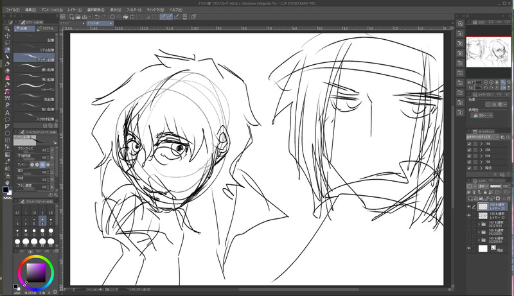Toggle visibility of layer 23
Image resolution: width=514 pixels, height=296 pixels.
click(469, 207)
